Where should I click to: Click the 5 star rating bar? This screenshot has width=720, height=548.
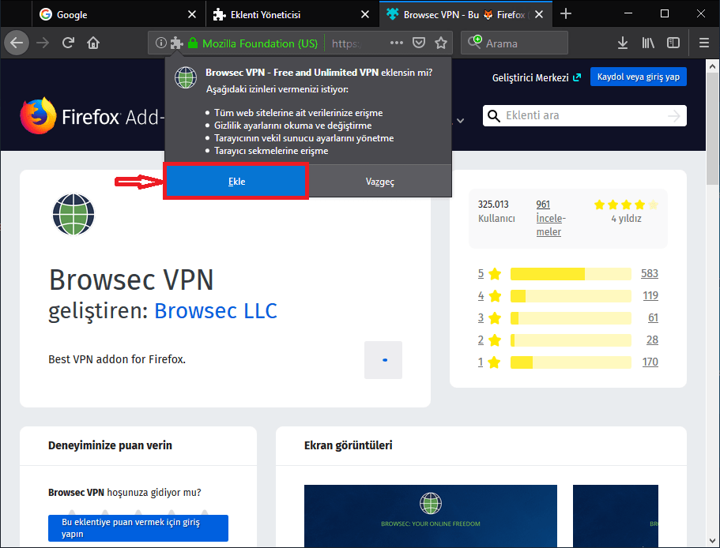pyautogui.click(x=571, y=274)
